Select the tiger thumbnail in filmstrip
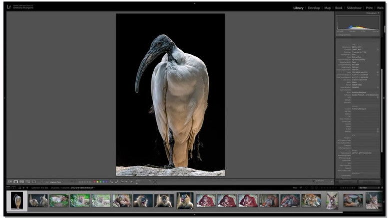This screenshot has width=389, height=218. [x=311, y=200]
